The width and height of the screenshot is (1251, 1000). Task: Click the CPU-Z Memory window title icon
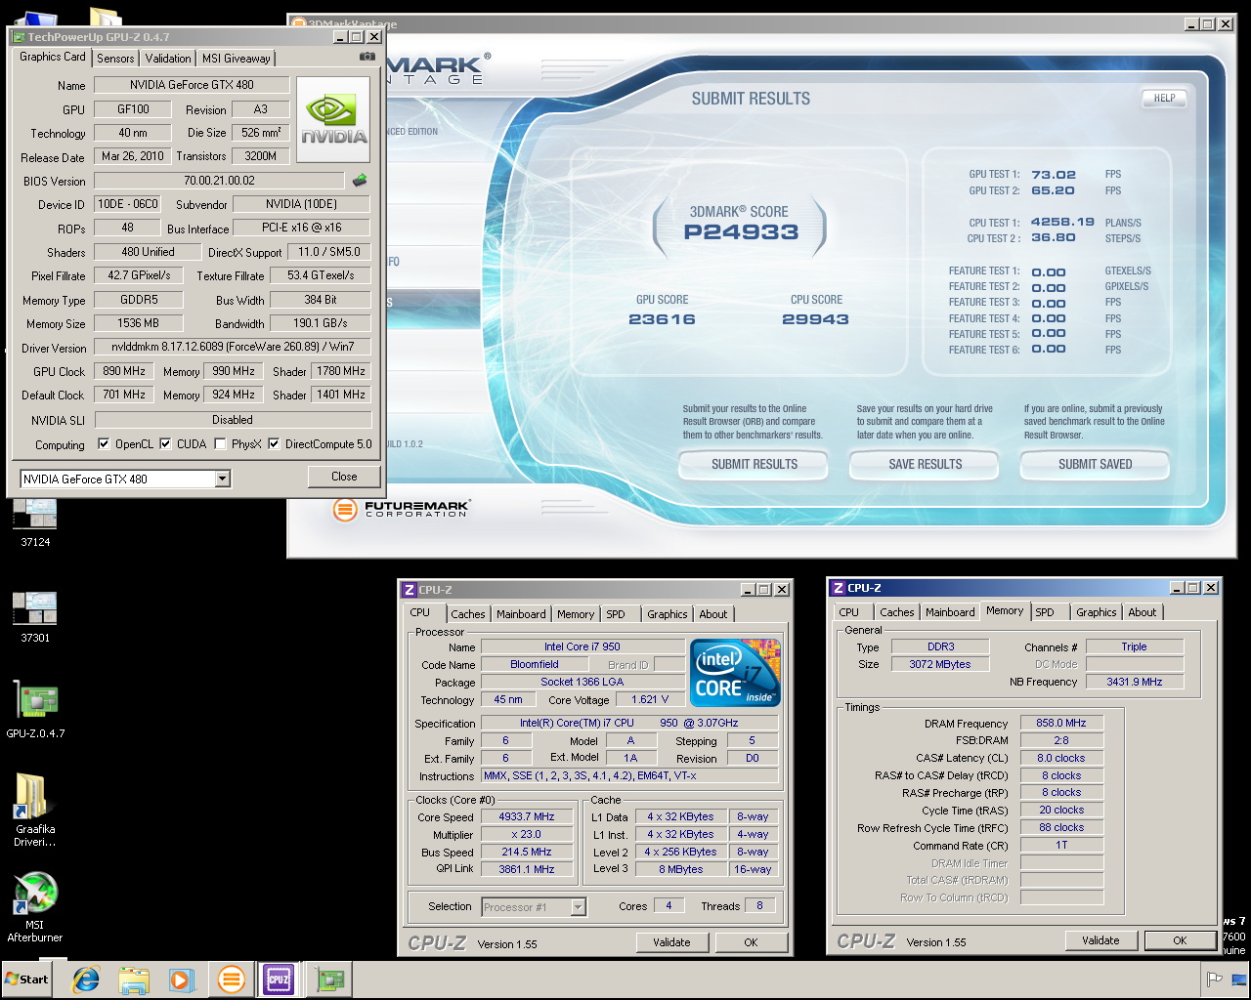click(x=838, y=588)
